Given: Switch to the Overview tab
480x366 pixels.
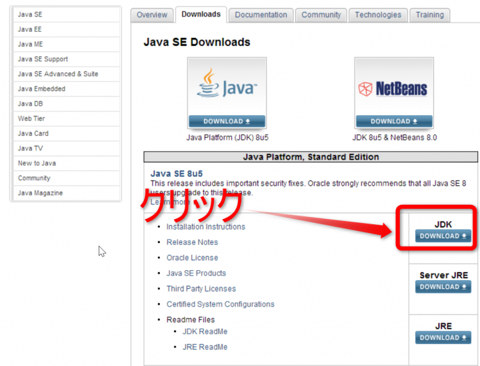Looking at the screenshot, I should (x=152, y=15).
